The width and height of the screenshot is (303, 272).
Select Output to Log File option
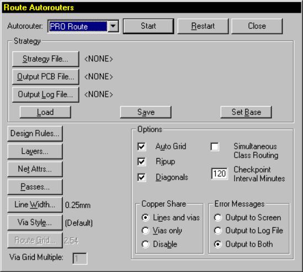[x=218, y=231]
